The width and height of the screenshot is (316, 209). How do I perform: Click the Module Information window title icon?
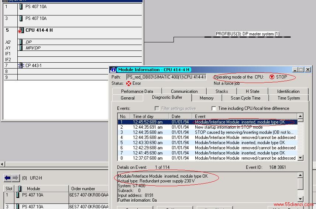click(x=113, y=70)
